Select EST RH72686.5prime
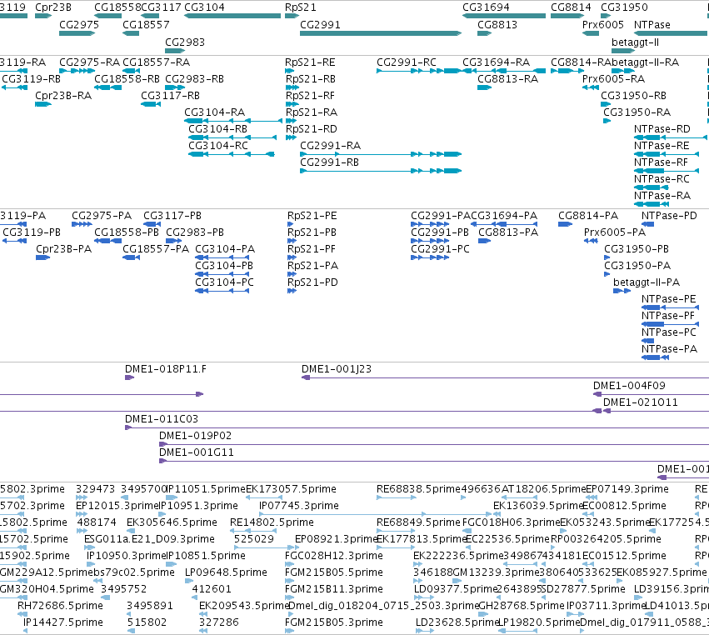 click(x=22, y=614)
